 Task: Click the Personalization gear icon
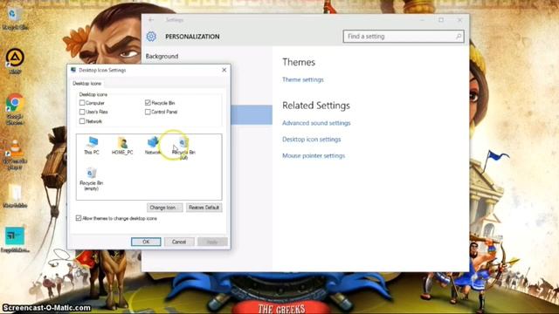(151, 37)
